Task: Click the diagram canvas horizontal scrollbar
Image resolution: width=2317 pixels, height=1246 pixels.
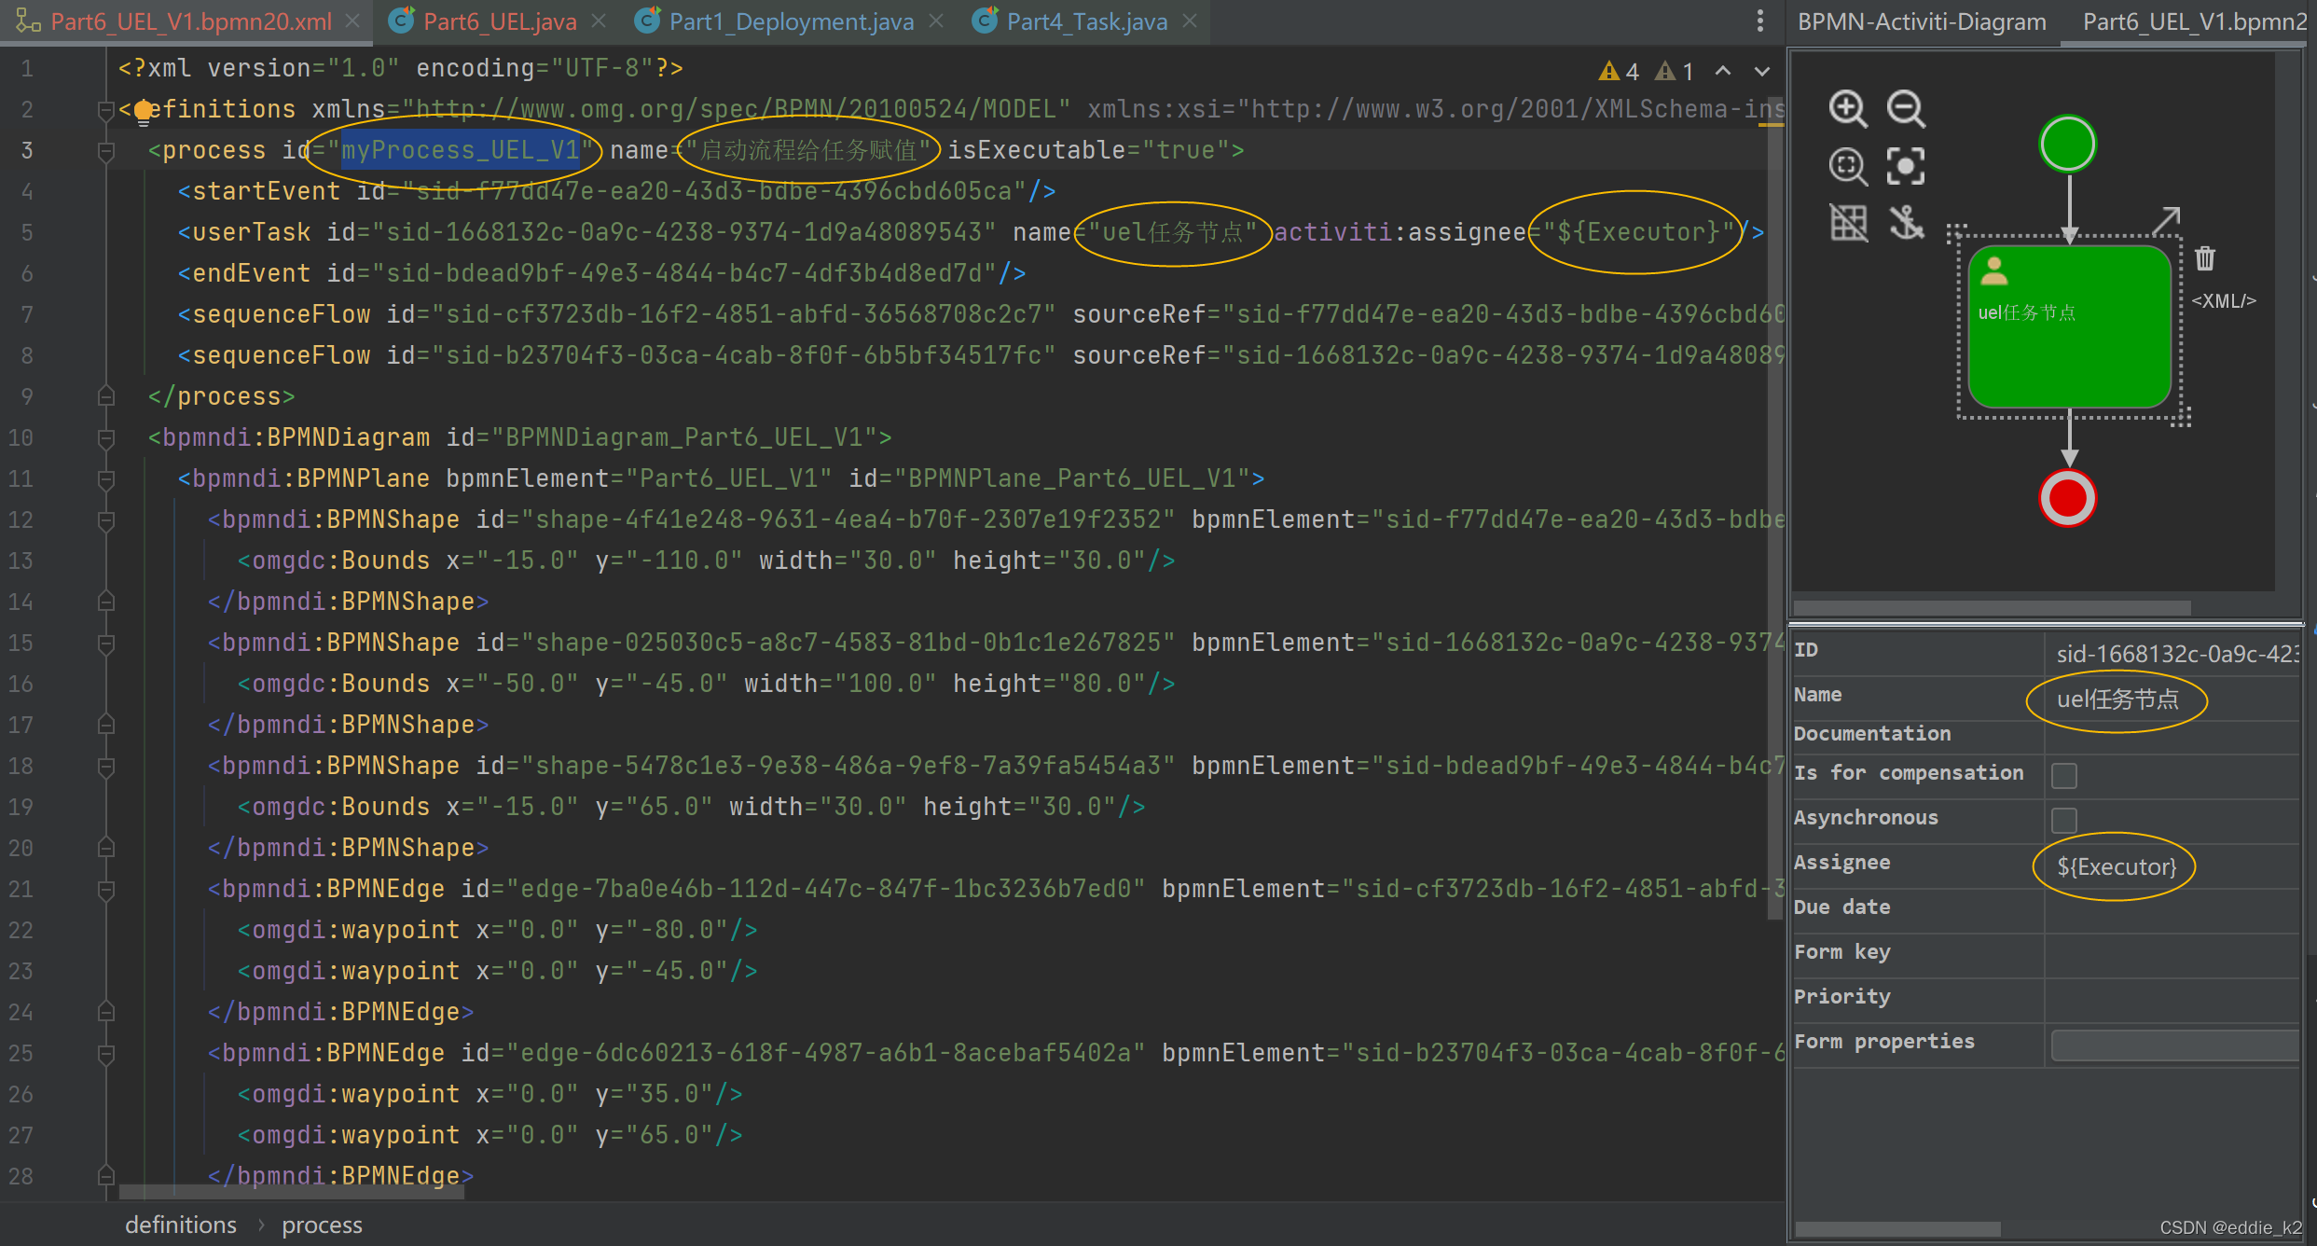Action: [1992, 607]
